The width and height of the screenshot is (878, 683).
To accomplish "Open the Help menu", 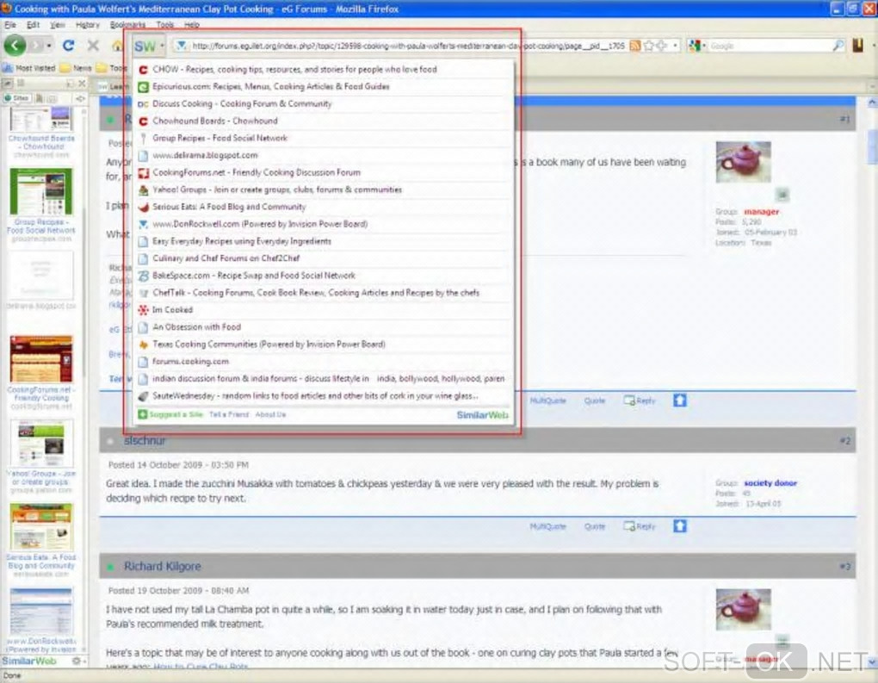I will tap(192, 25).
